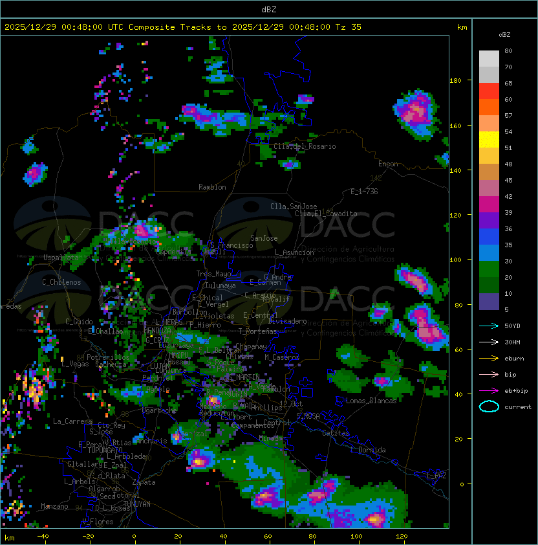Click the Potrerillos location label

click(108, 357)
